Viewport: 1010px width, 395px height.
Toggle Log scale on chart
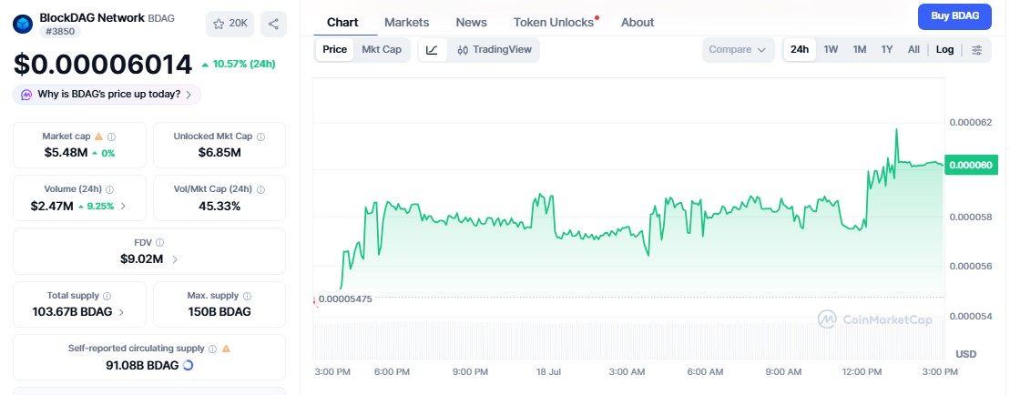pos(945,49)
